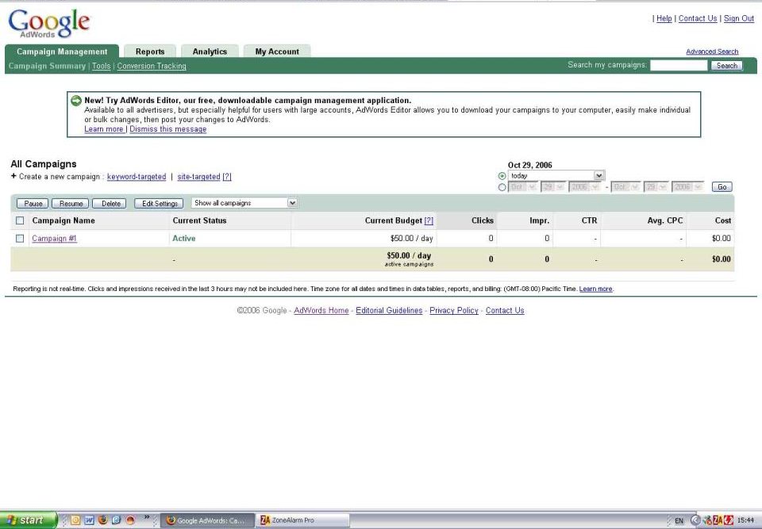Open the orange Outlook quick launch icon
The image size is (762, 529).
point(75,519)
